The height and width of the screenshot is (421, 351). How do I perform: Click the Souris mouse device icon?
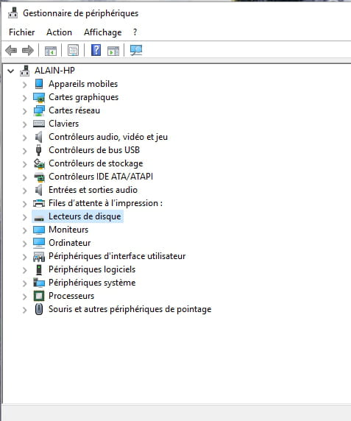39,309
